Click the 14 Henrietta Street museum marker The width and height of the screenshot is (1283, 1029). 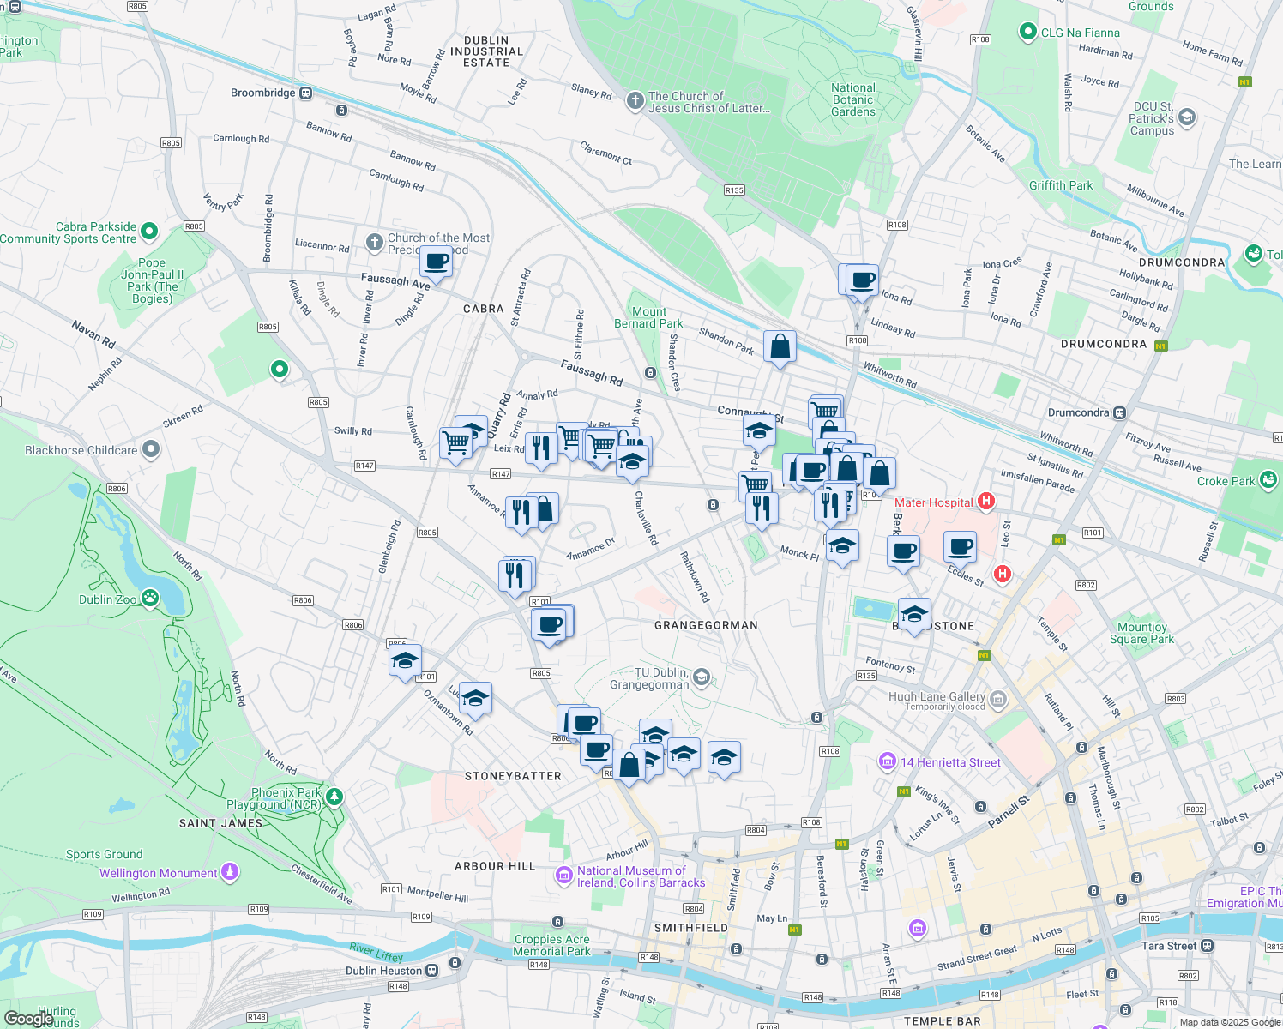[885, 761]
